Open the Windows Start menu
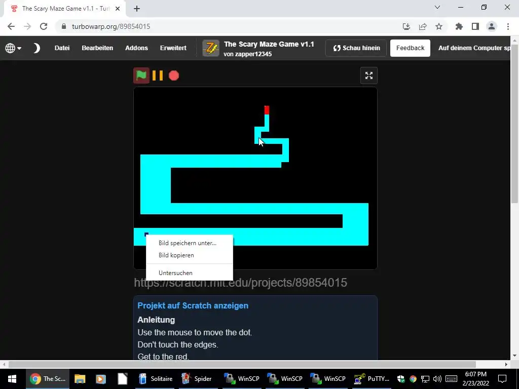519x389 pixels. 12,379
